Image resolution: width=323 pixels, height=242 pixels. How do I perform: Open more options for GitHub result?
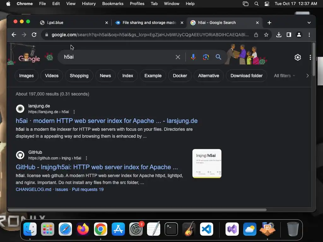click(x=86, y=158)
